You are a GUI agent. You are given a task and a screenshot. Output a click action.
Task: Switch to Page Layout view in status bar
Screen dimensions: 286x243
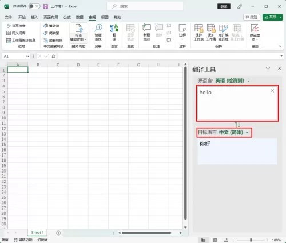[214, 240]
